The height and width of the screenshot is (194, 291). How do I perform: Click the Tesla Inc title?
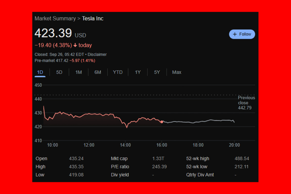93,18
